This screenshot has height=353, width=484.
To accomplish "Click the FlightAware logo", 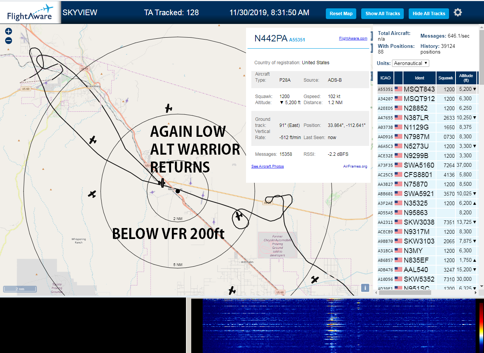I will click(30, 13).
